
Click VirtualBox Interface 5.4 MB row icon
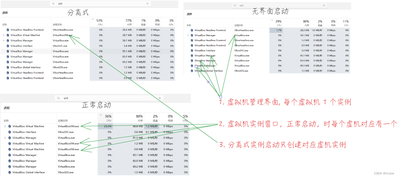pyautogui.click(x=8, y=46)
